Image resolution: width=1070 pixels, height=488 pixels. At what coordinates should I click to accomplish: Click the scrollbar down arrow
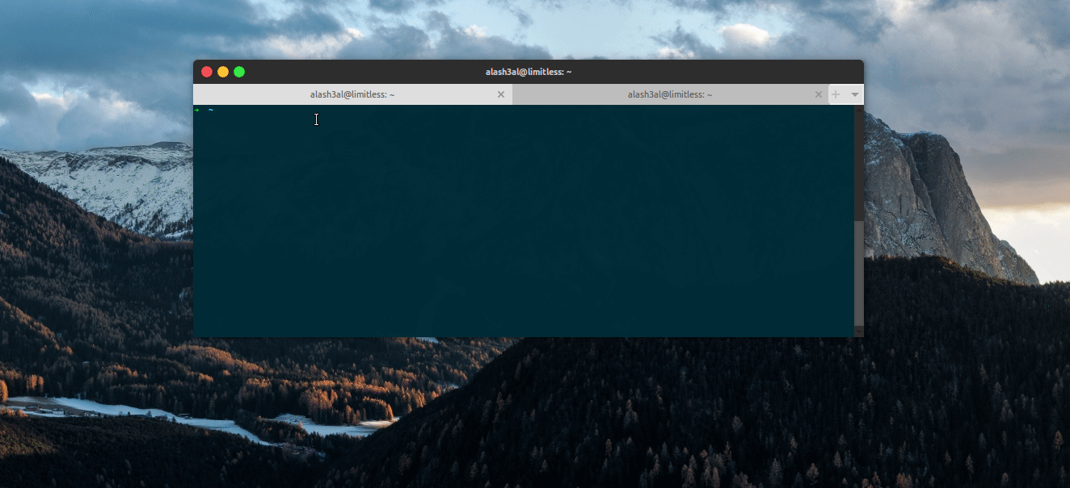click(x=859, y=331)
